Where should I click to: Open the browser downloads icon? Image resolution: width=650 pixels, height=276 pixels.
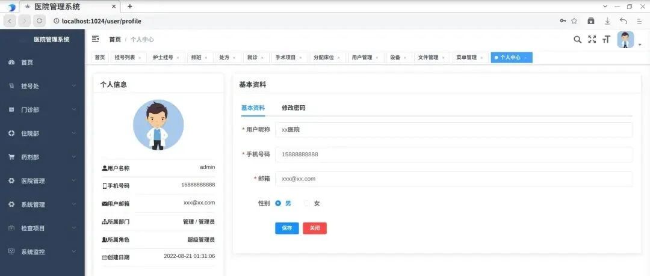point(607,20)
